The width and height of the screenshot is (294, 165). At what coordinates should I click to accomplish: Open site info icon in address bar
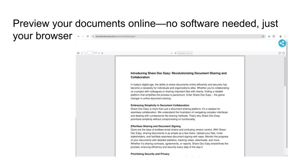click(x=93, y=36)
